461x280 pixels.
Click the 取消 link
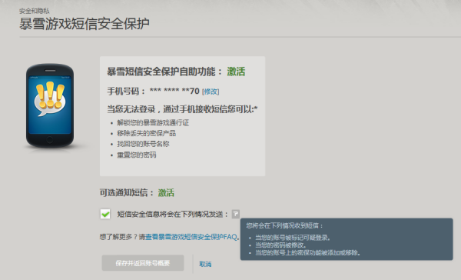tap(205, 264)
